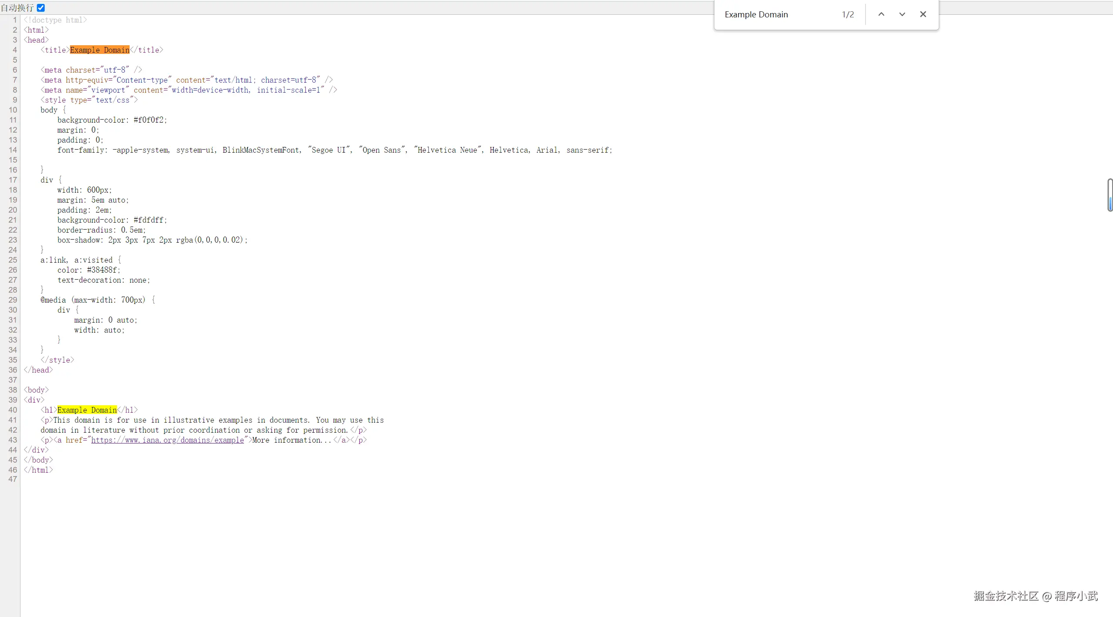Click the doctype html declaration
The image size is (1113, 617).
55,20
